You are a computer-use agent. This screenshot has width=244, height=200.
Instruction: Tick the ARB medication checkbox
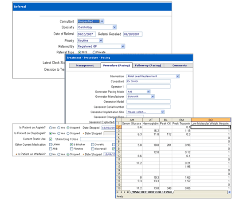(x=51, y=149)
